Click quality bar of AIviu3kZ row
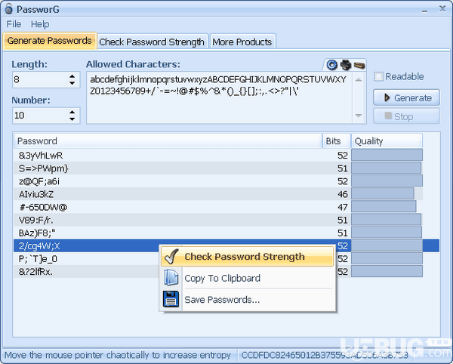Viewport: 453px width, 364px height. pos(383,194)
